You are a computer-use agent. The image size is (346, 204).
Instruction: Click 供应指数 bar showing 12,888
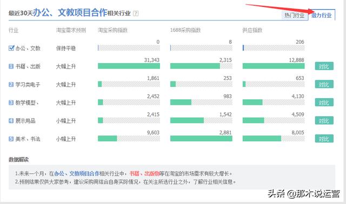tap(274, 66)
